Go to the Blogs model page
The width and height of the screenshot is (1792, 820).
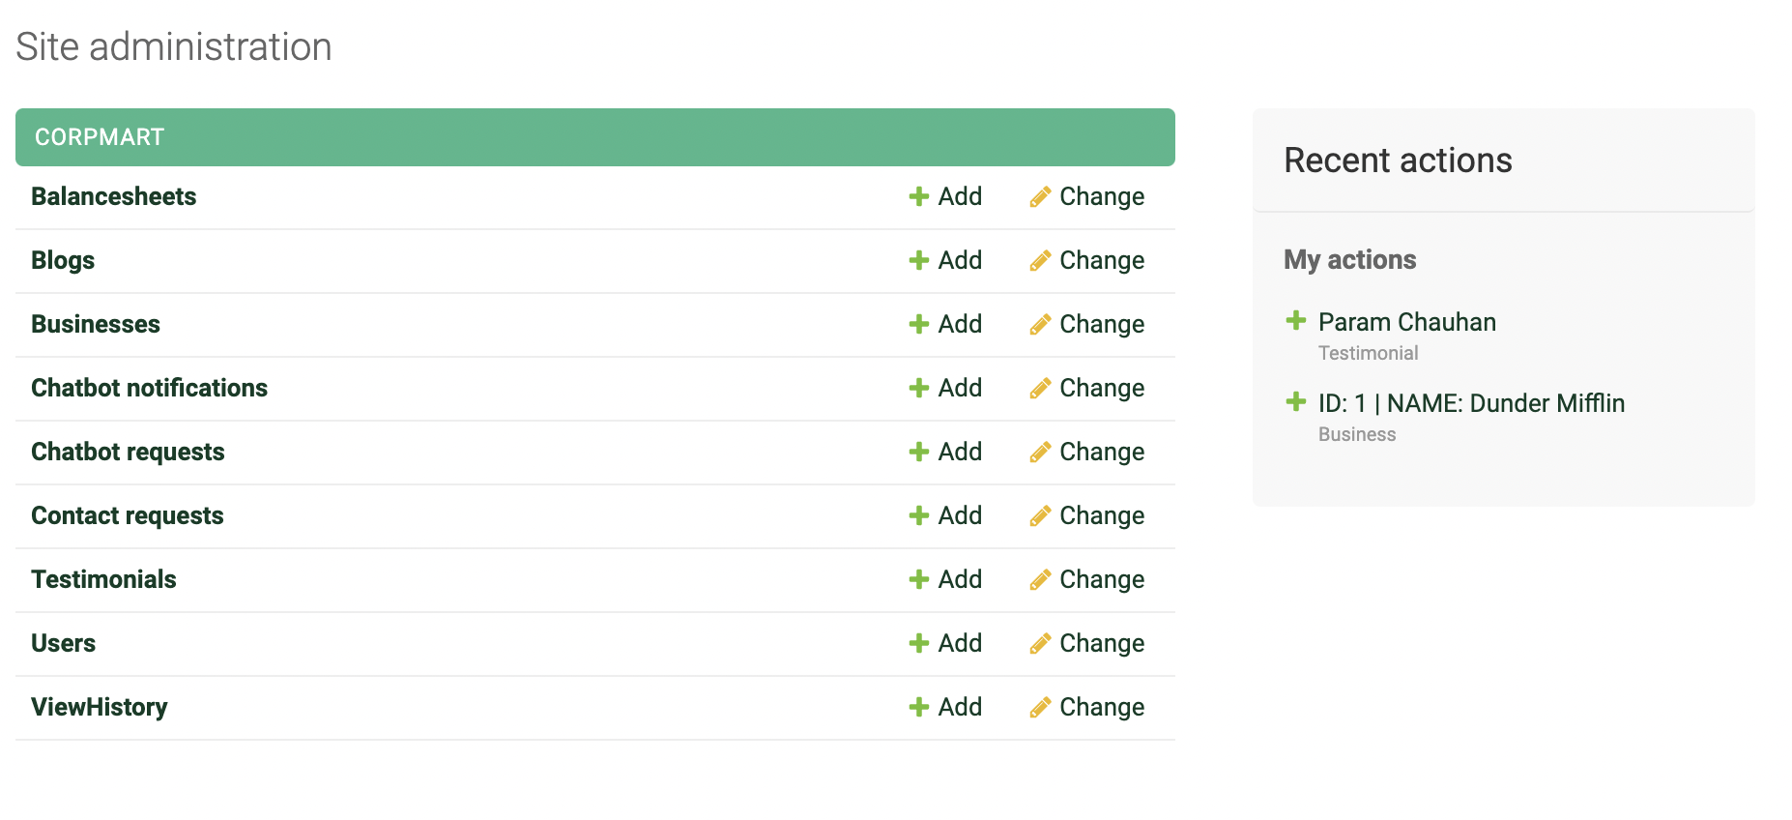pos(63,261)
